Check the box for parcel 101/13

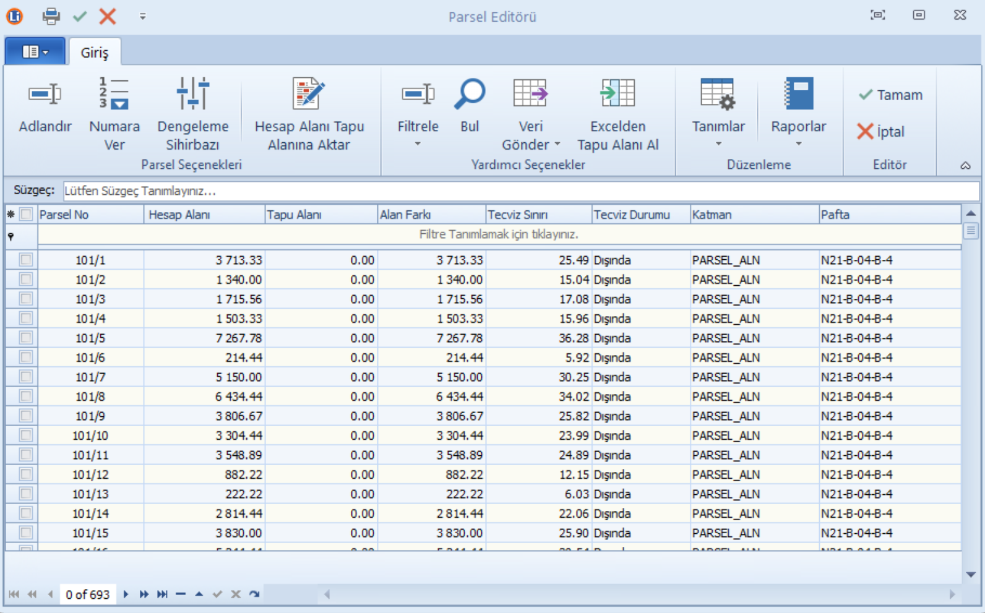(x=26, y=494)
